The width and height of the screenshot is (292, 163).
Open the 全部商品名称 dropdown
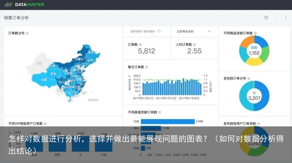click(x=194, y=31)
